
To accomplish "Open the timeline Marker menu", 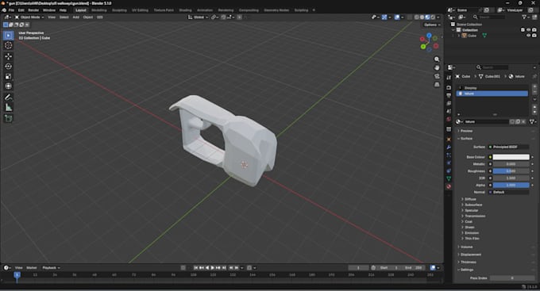I will coord(31,268).
